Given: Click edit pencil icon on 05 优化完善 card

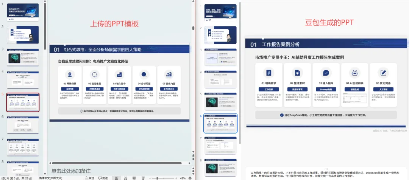Looking at the screenshot, I should coord(383,73).
